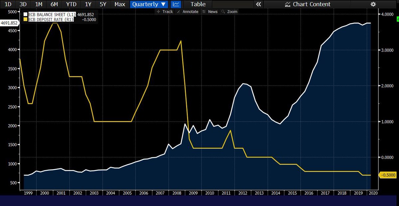
Task: Click the yellow ECB Deposit Rate swatch
Action: point(25,20)
